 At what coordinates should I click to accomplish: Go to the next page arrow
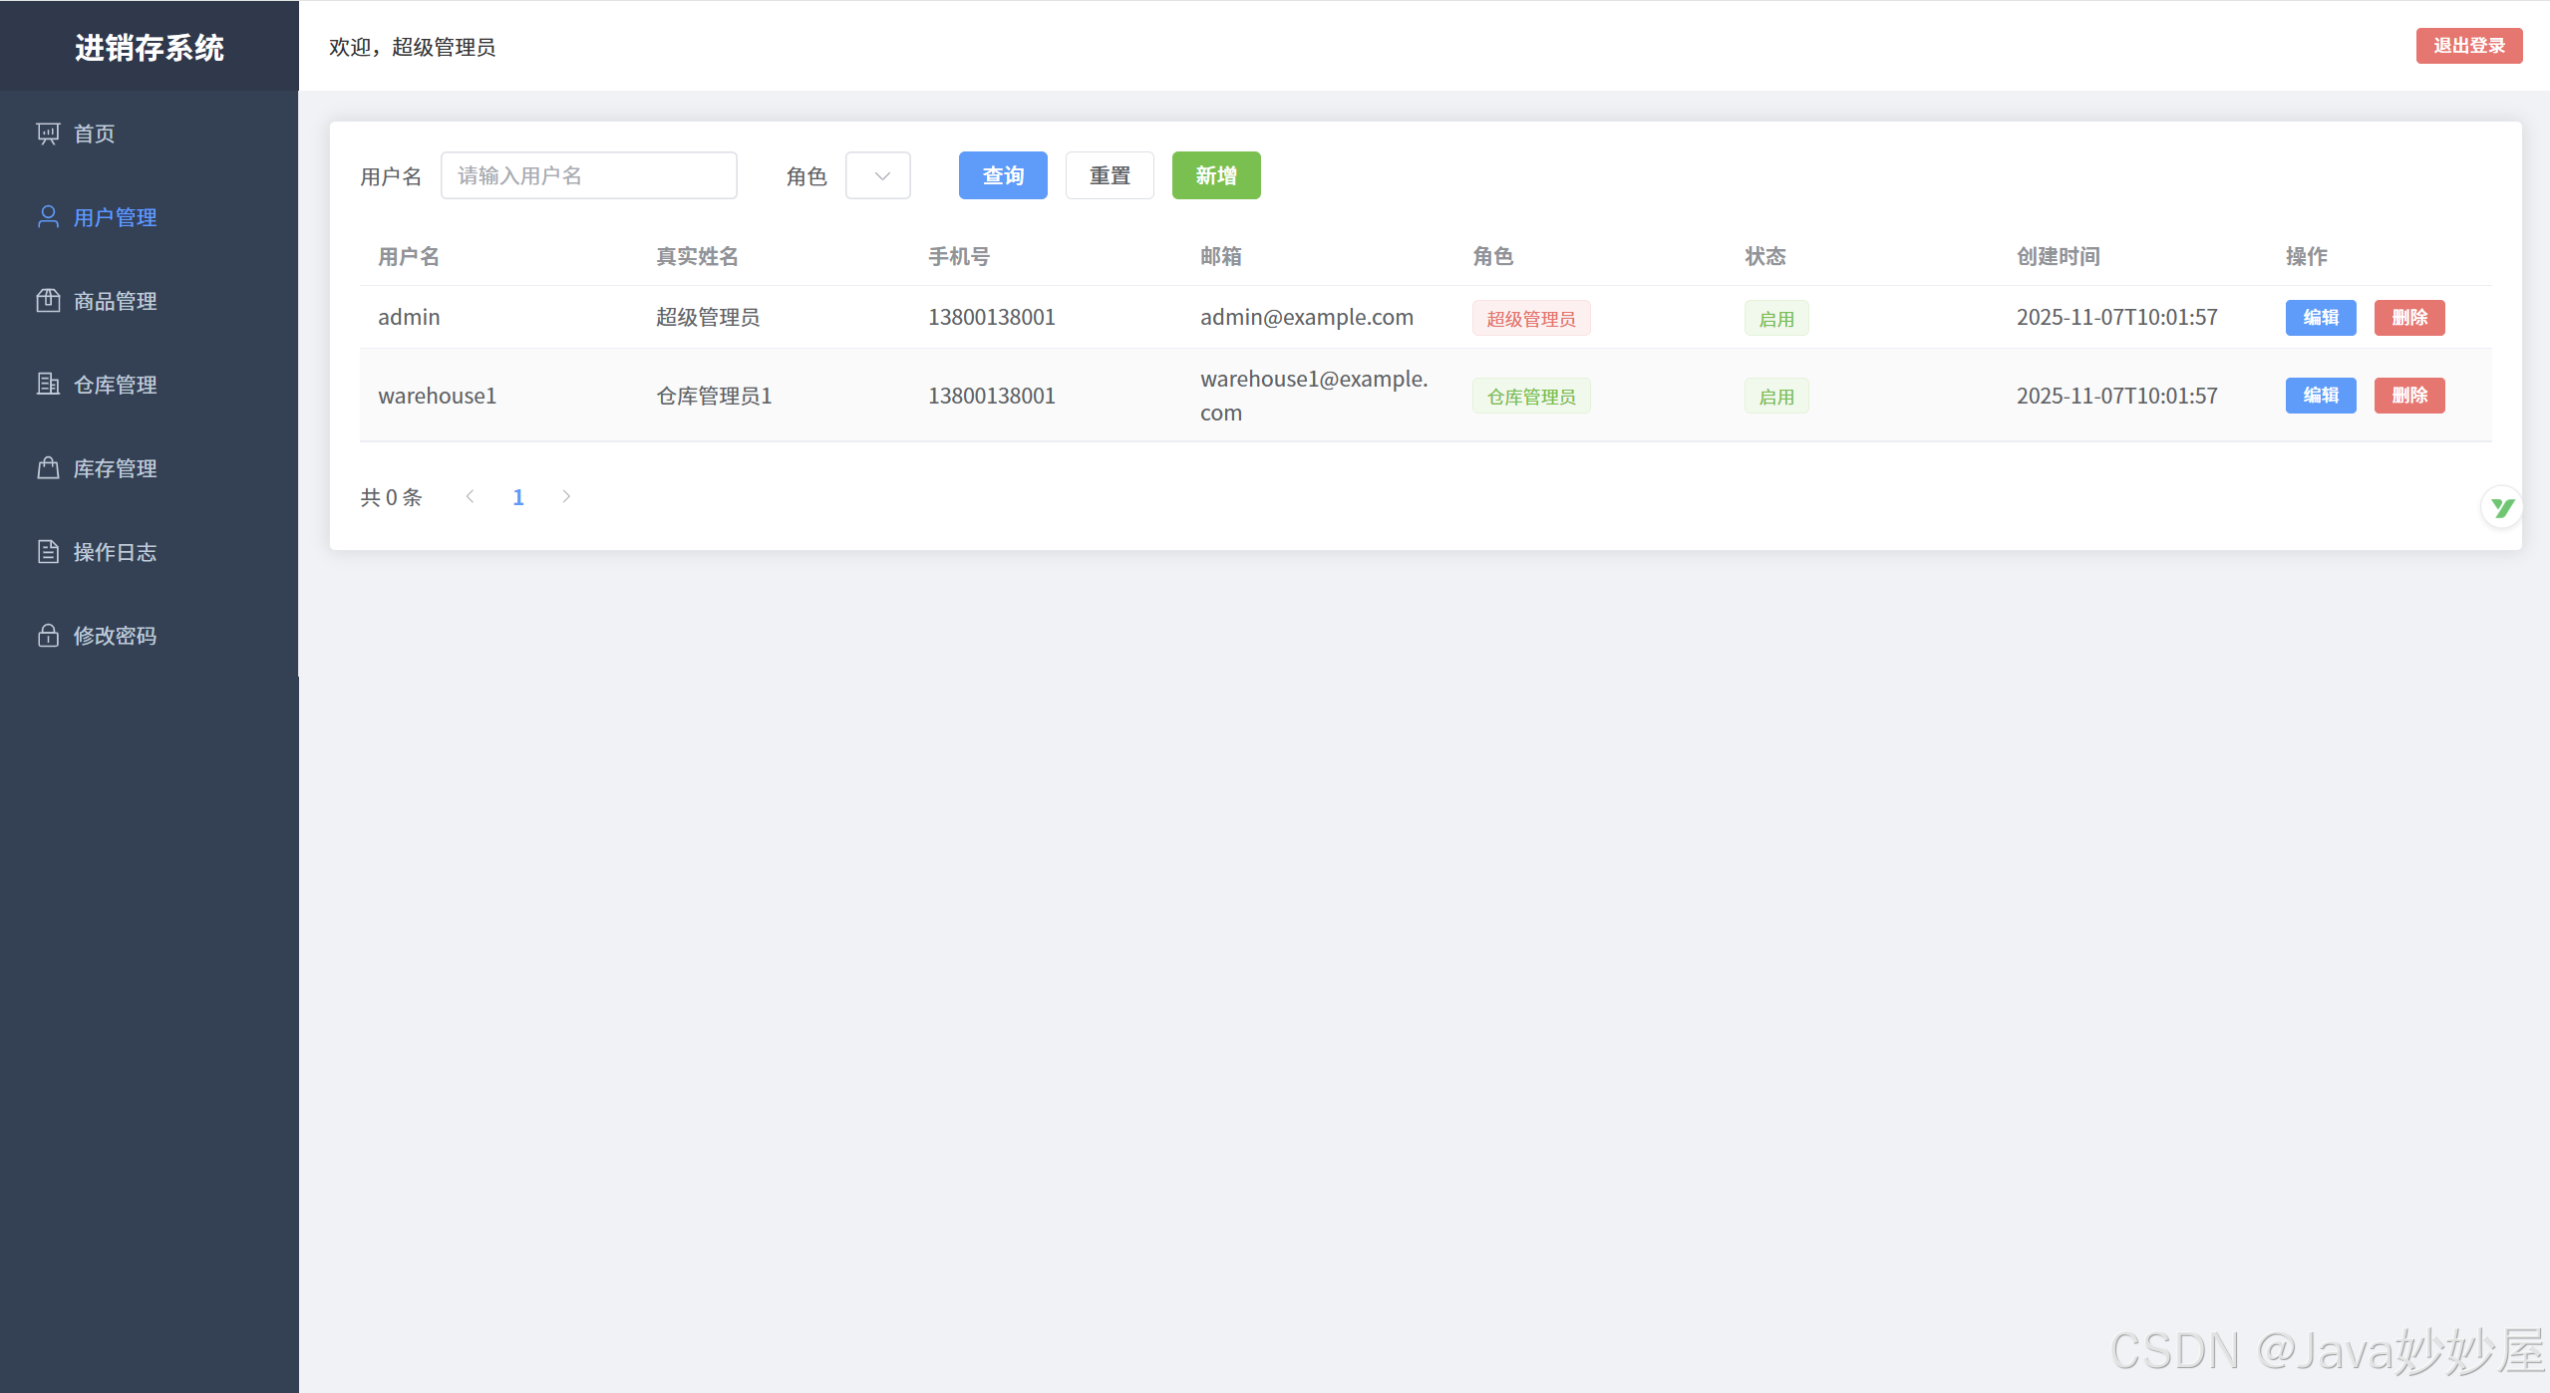[566, 496]
